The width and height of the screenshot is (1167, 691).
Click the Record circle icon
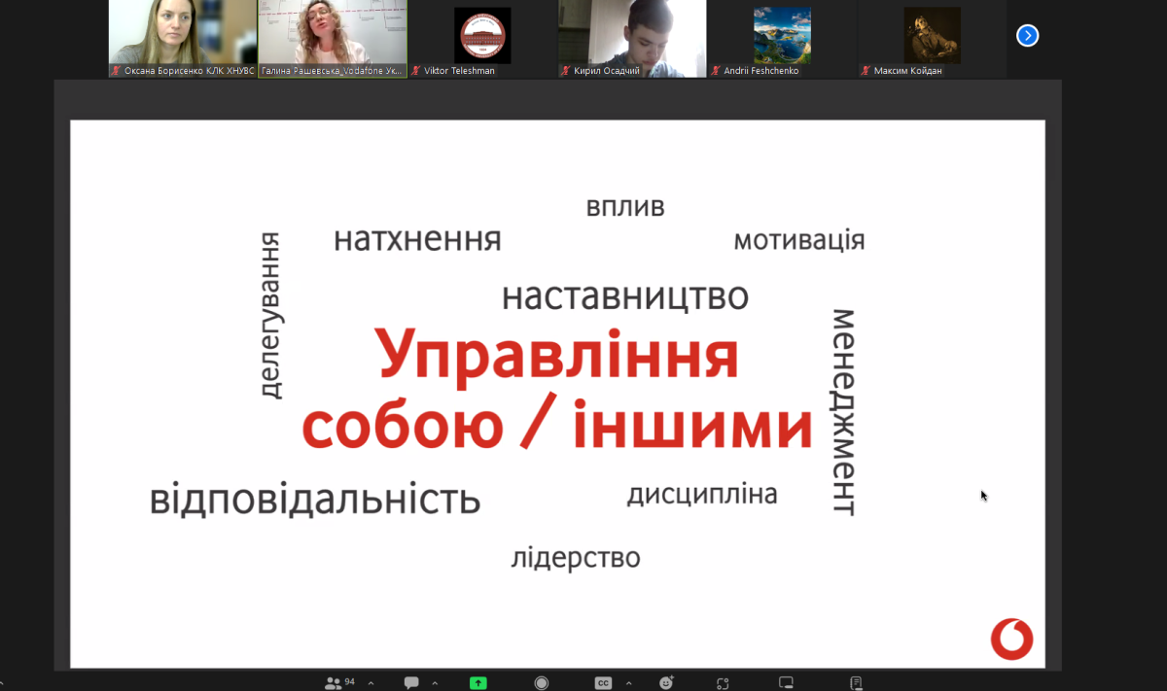[541, 682]
